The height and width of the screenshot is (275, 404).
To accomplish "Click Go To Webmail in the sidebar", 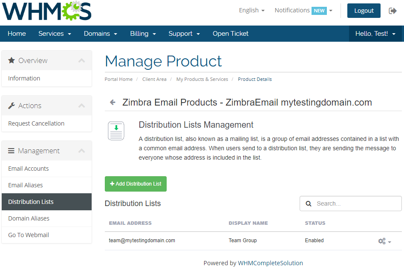I will click(x=46, y=235).
